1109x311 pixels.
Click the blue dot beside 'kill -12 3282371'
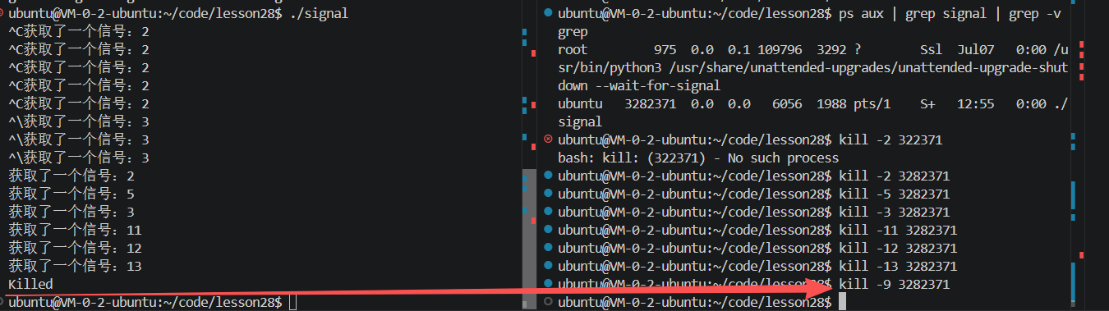tap(548, 248)
